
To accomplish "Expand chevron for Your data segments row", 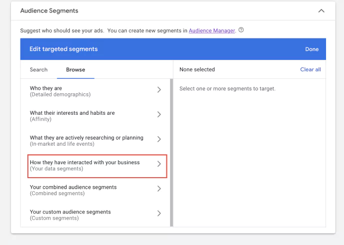I will (159, 164).
